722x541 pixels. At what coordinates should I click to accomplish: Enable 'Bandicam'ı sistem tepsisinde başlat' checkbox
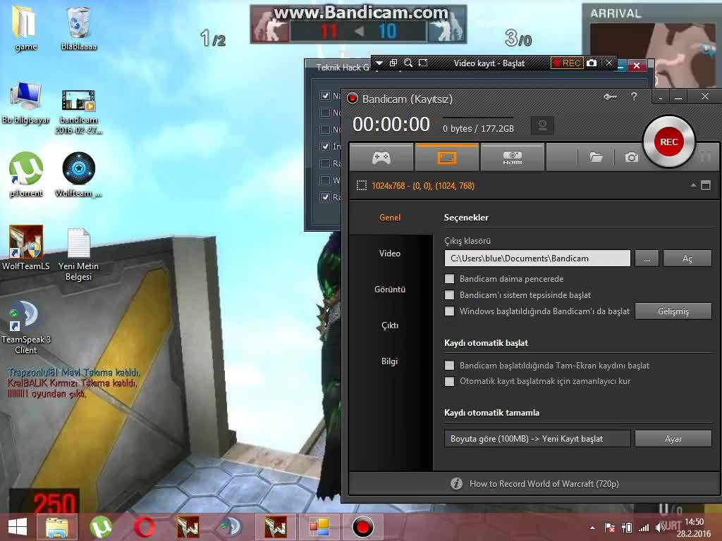pos(449,295)
